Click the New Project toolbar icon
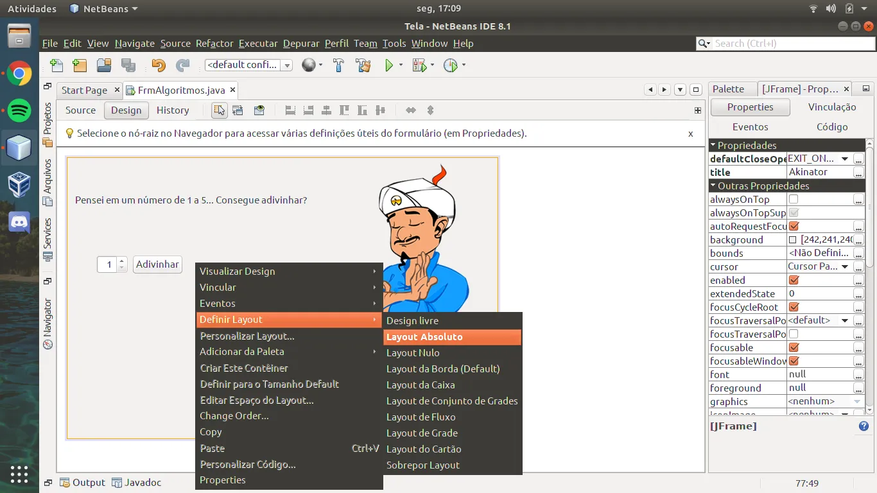 coord(80,65)
